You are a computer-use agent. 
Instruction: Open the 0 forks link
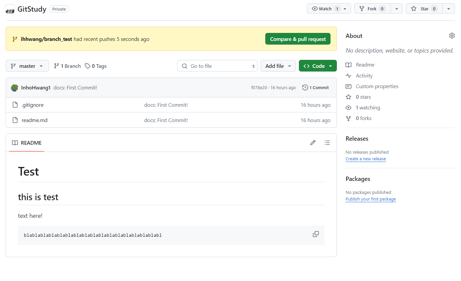pos(363,118)
